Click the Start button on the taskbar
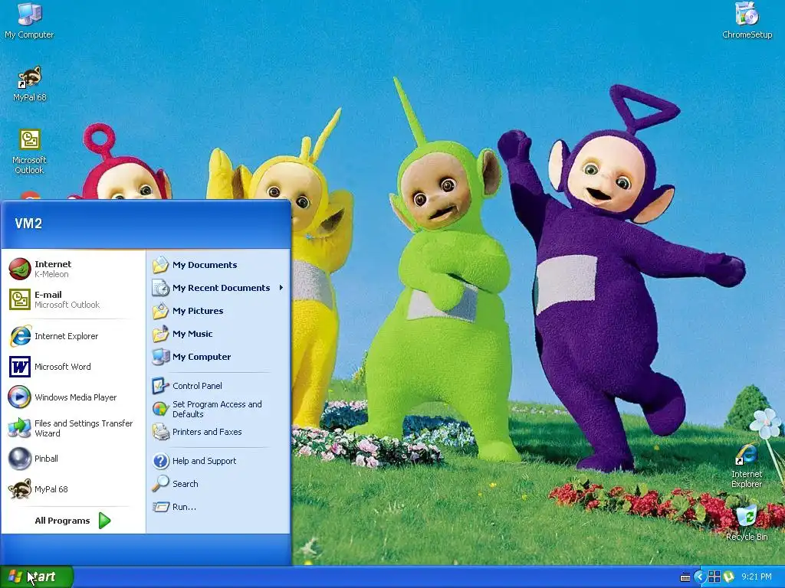The width and height of the screenshot is (785, 588). click(x=36, y=577)
